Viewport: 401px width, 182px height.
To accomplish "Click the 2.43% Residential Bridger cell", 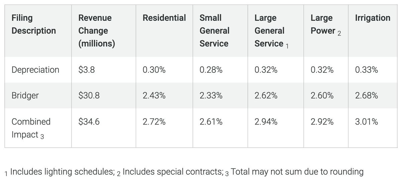I will [x=154, y=96].
